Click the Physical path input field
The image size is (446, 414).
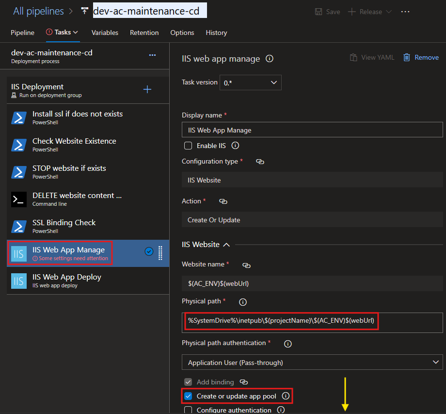coord(312,323)
